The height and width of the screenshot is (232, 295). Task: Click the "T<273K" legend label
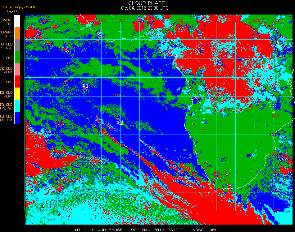(x=7, y=108)
